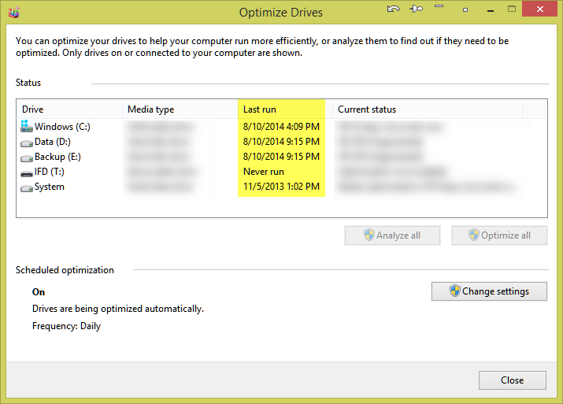This screenshot has width=563, height=404.
Task: Click the Optimize Drives title bar app icon
Action: (13, 12)
